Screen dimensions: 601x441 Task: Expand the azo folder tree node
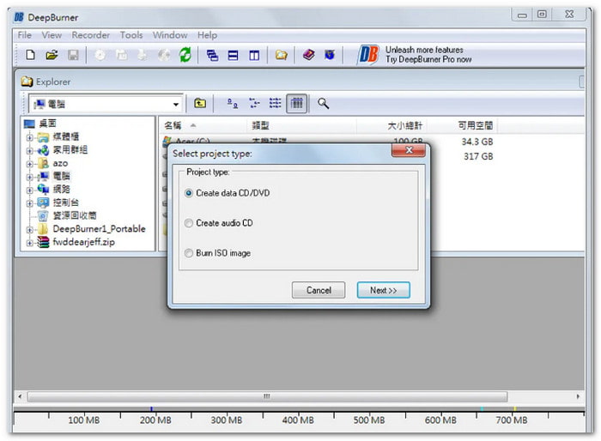click(x=29, y=164)
